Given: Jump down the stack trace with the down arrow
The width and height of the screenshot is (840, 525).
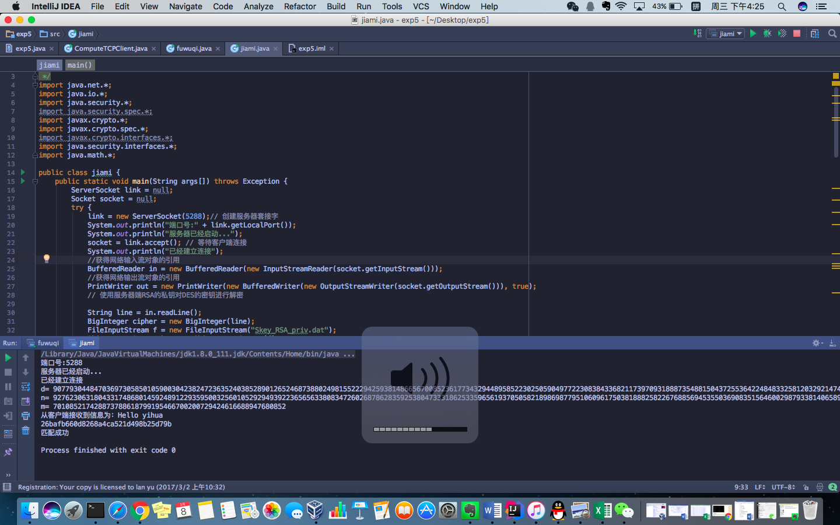Looking at the screenshot, I should 26,372.
